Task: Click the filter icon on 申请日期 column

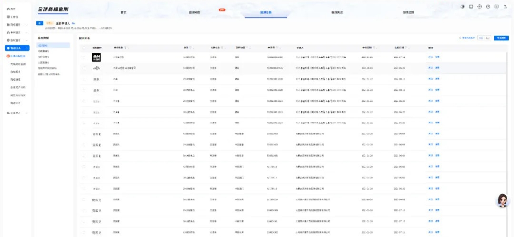Action: tap(374, 47)
